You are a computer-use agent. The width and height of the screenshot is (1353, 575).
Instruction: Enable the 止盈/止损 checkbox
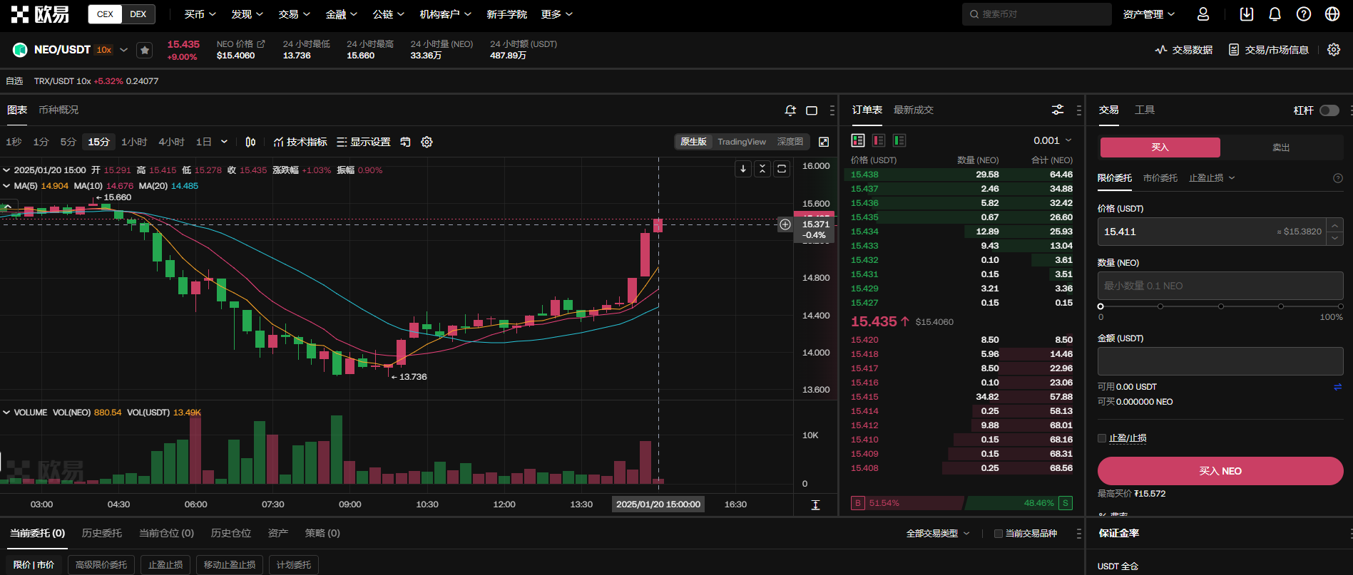coord(1102,438)
